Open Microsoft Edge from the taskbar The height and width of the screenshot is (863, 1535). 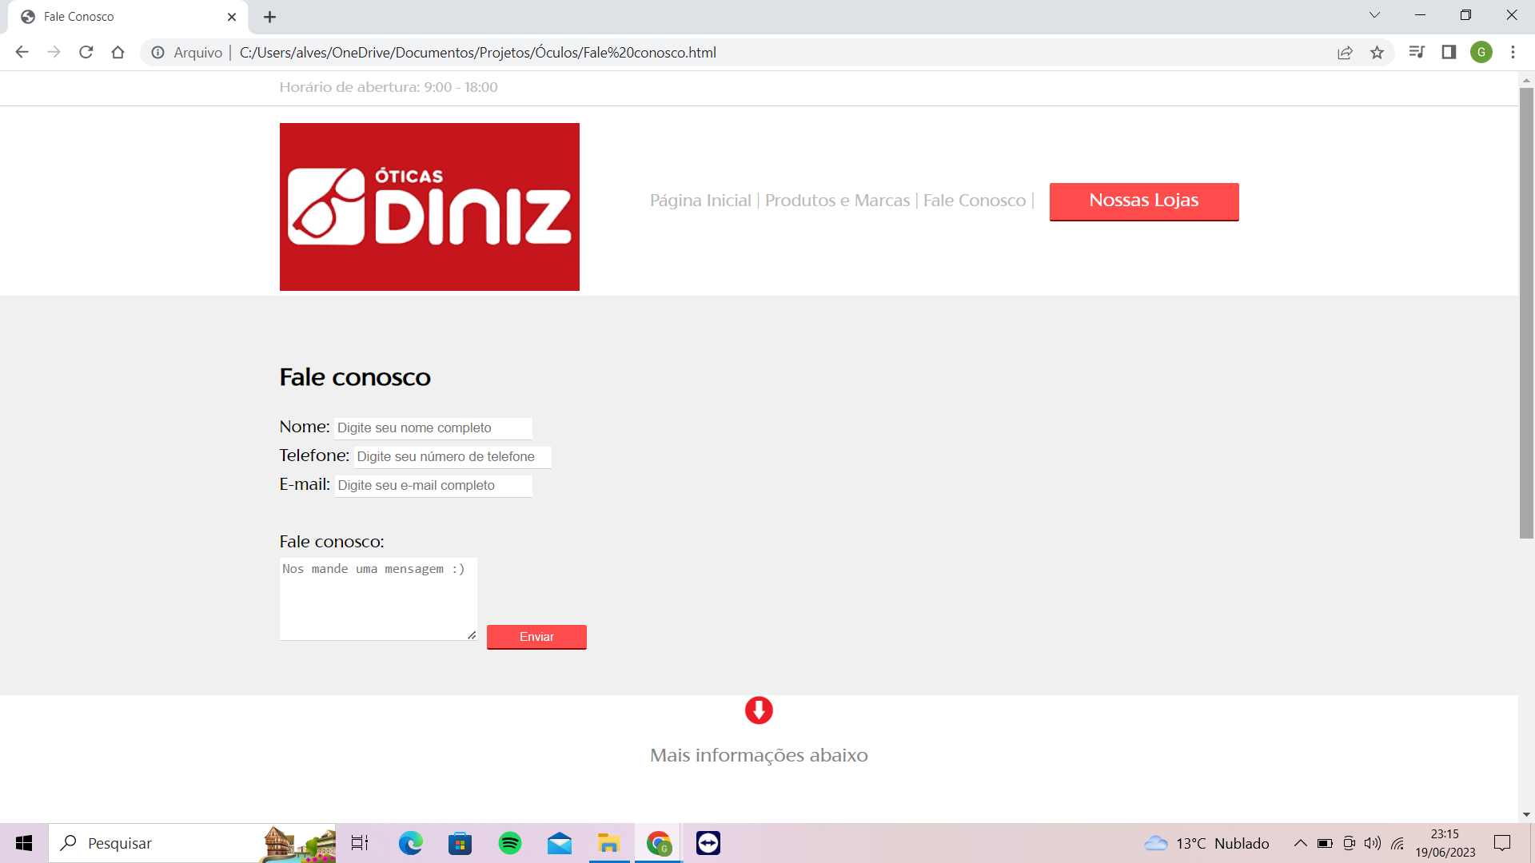tap(411, 843)
